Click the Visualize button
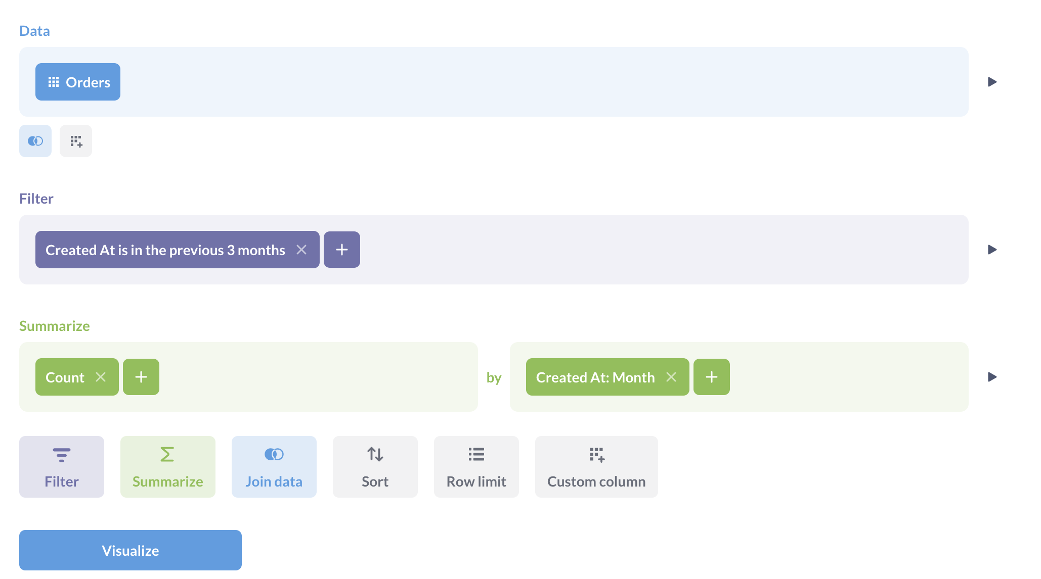Image resolution: width=1041 pixels, height=579 pixels. pyautogui.click(x=130, y=550)
